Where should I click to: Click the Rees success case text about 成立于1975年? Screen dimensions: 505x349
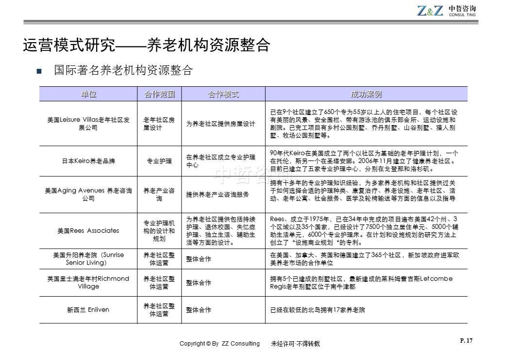[x=364, y=231]
